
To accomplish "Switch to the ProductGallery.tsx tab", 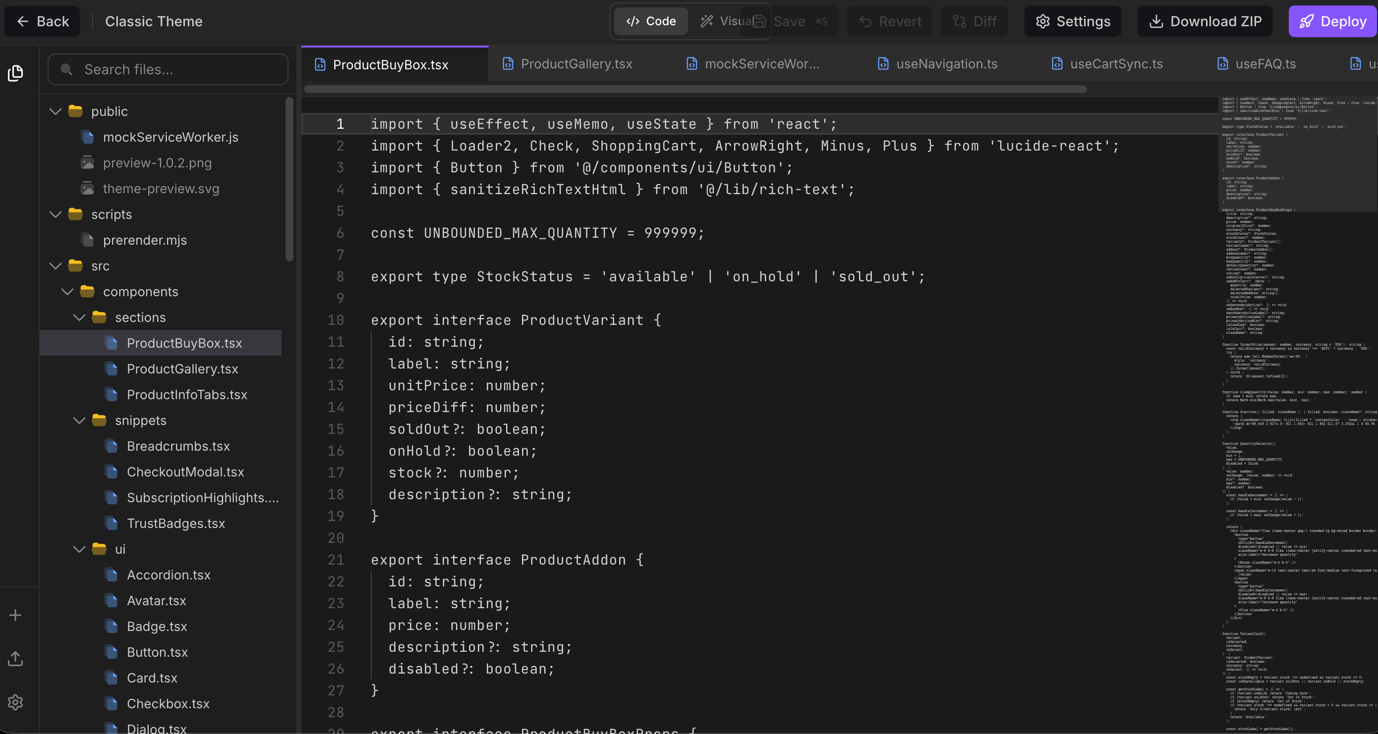I will 575,64.
